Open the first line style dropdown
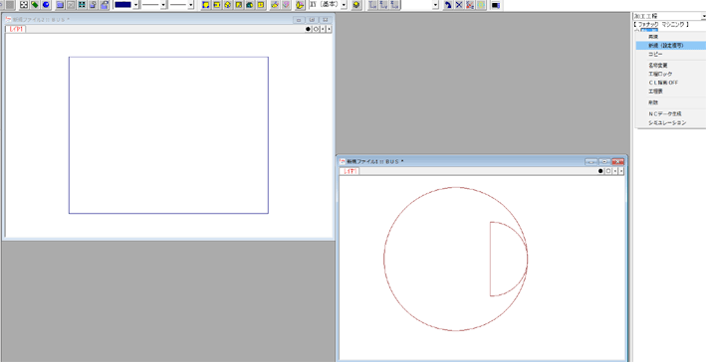Screen dimensions: 706x362 coord(163,5)
